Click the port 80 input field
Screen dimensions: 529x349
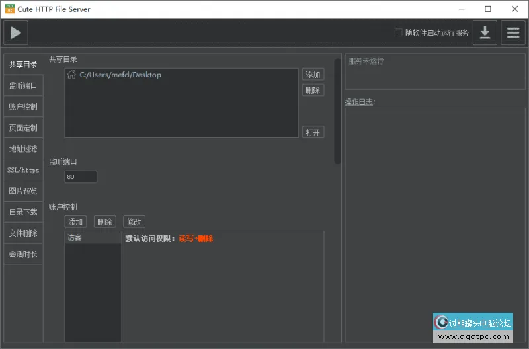pos(81,176)
